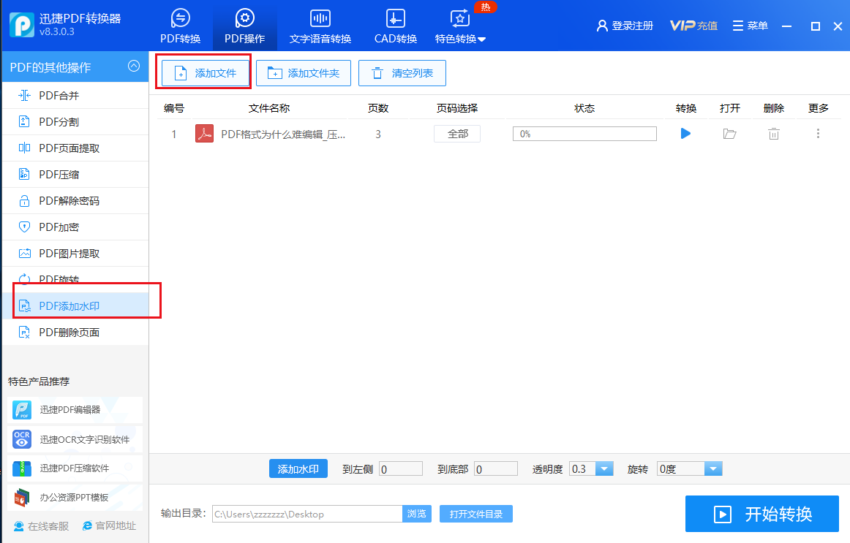Click the 迅捷PDF转换器 app logo
This screenshot has width=850, height=543.
22,25
